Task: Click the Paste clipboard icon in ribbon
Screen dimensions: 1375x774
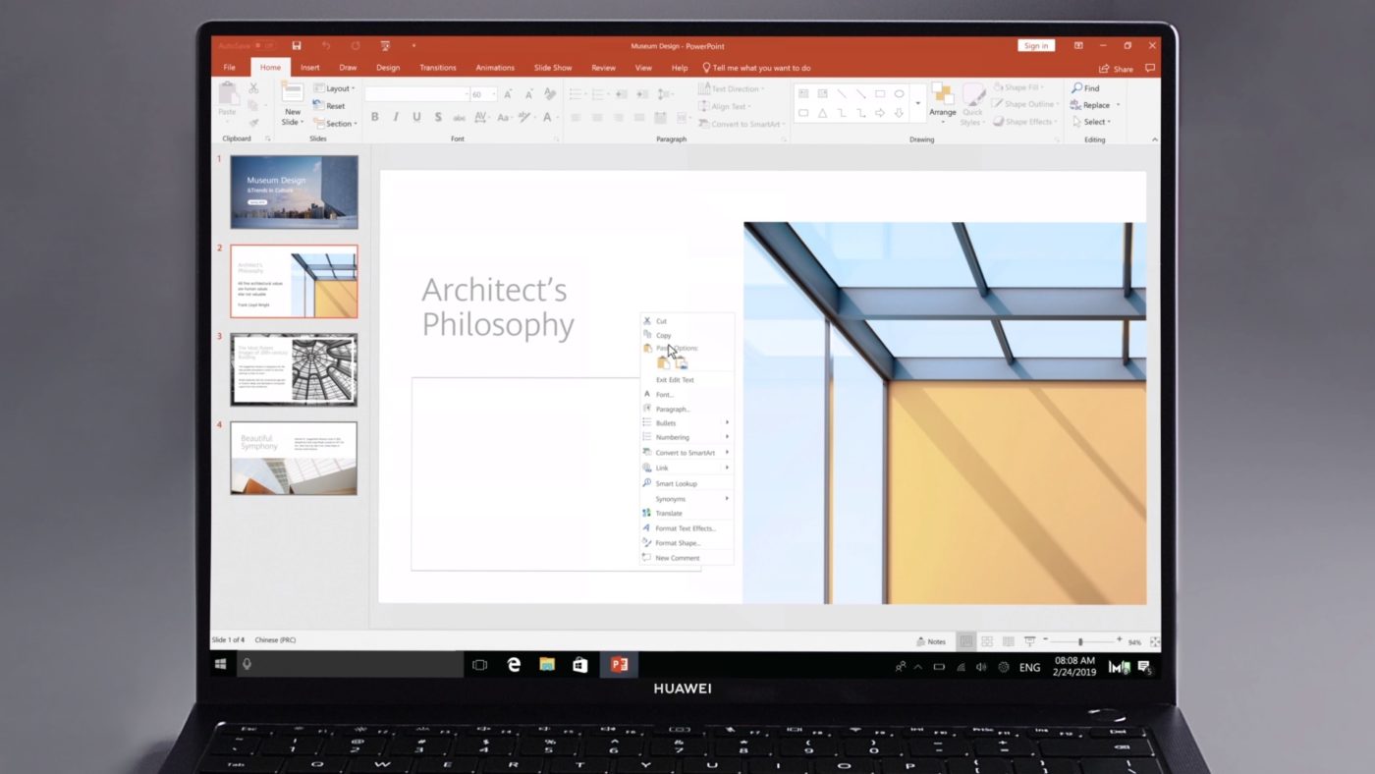Action: point(228,95)
